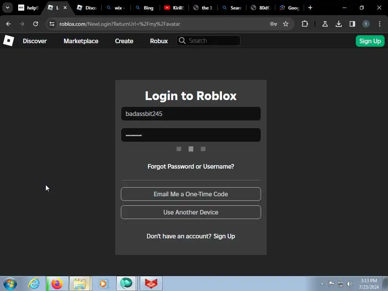Open Create in Roblox navigation
Screen dimensions: 388x291
(124, 41)
